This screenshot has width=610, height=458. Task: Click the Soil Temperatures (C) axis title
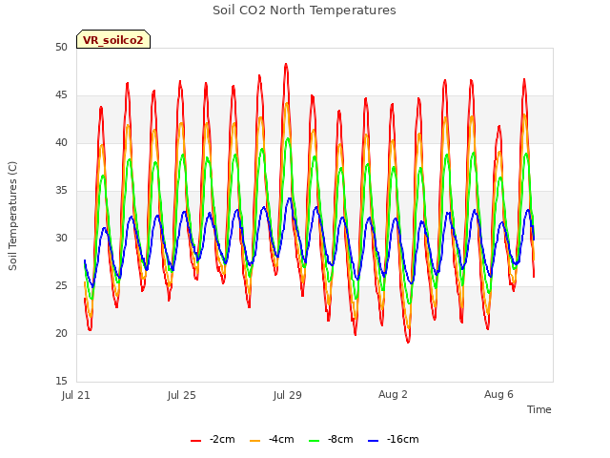[12, 216]
